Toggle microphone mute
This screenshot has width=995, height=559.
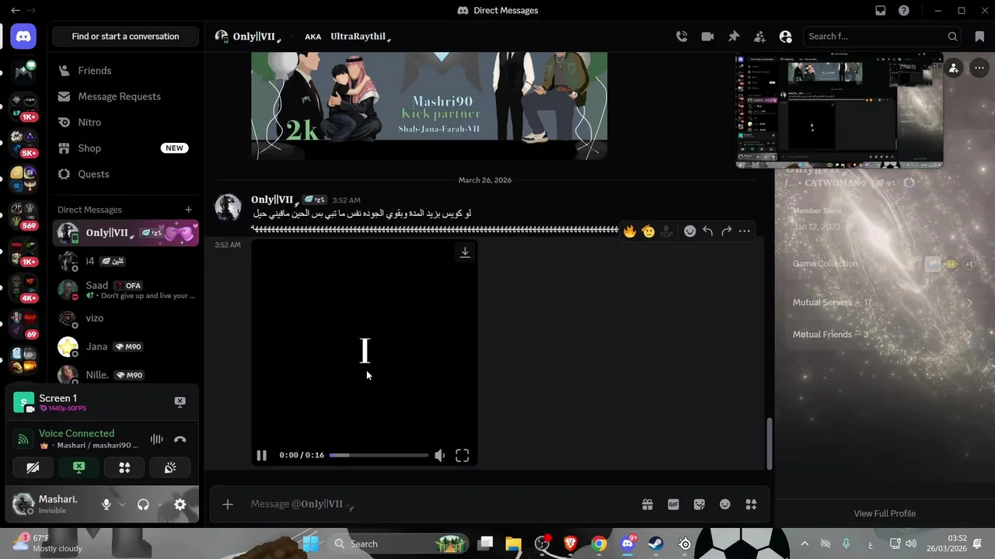106,505
